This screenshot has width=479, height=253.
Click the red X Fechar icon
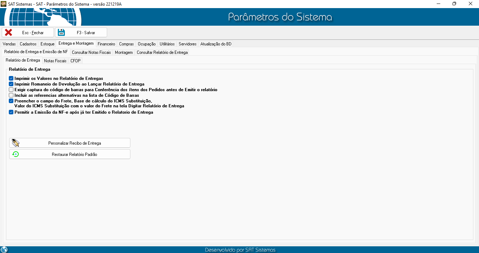pos(8,32)
